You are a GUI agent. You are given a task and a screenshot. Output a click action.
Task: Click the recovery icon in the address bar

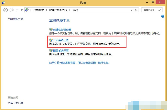click(x=27, y=10)
